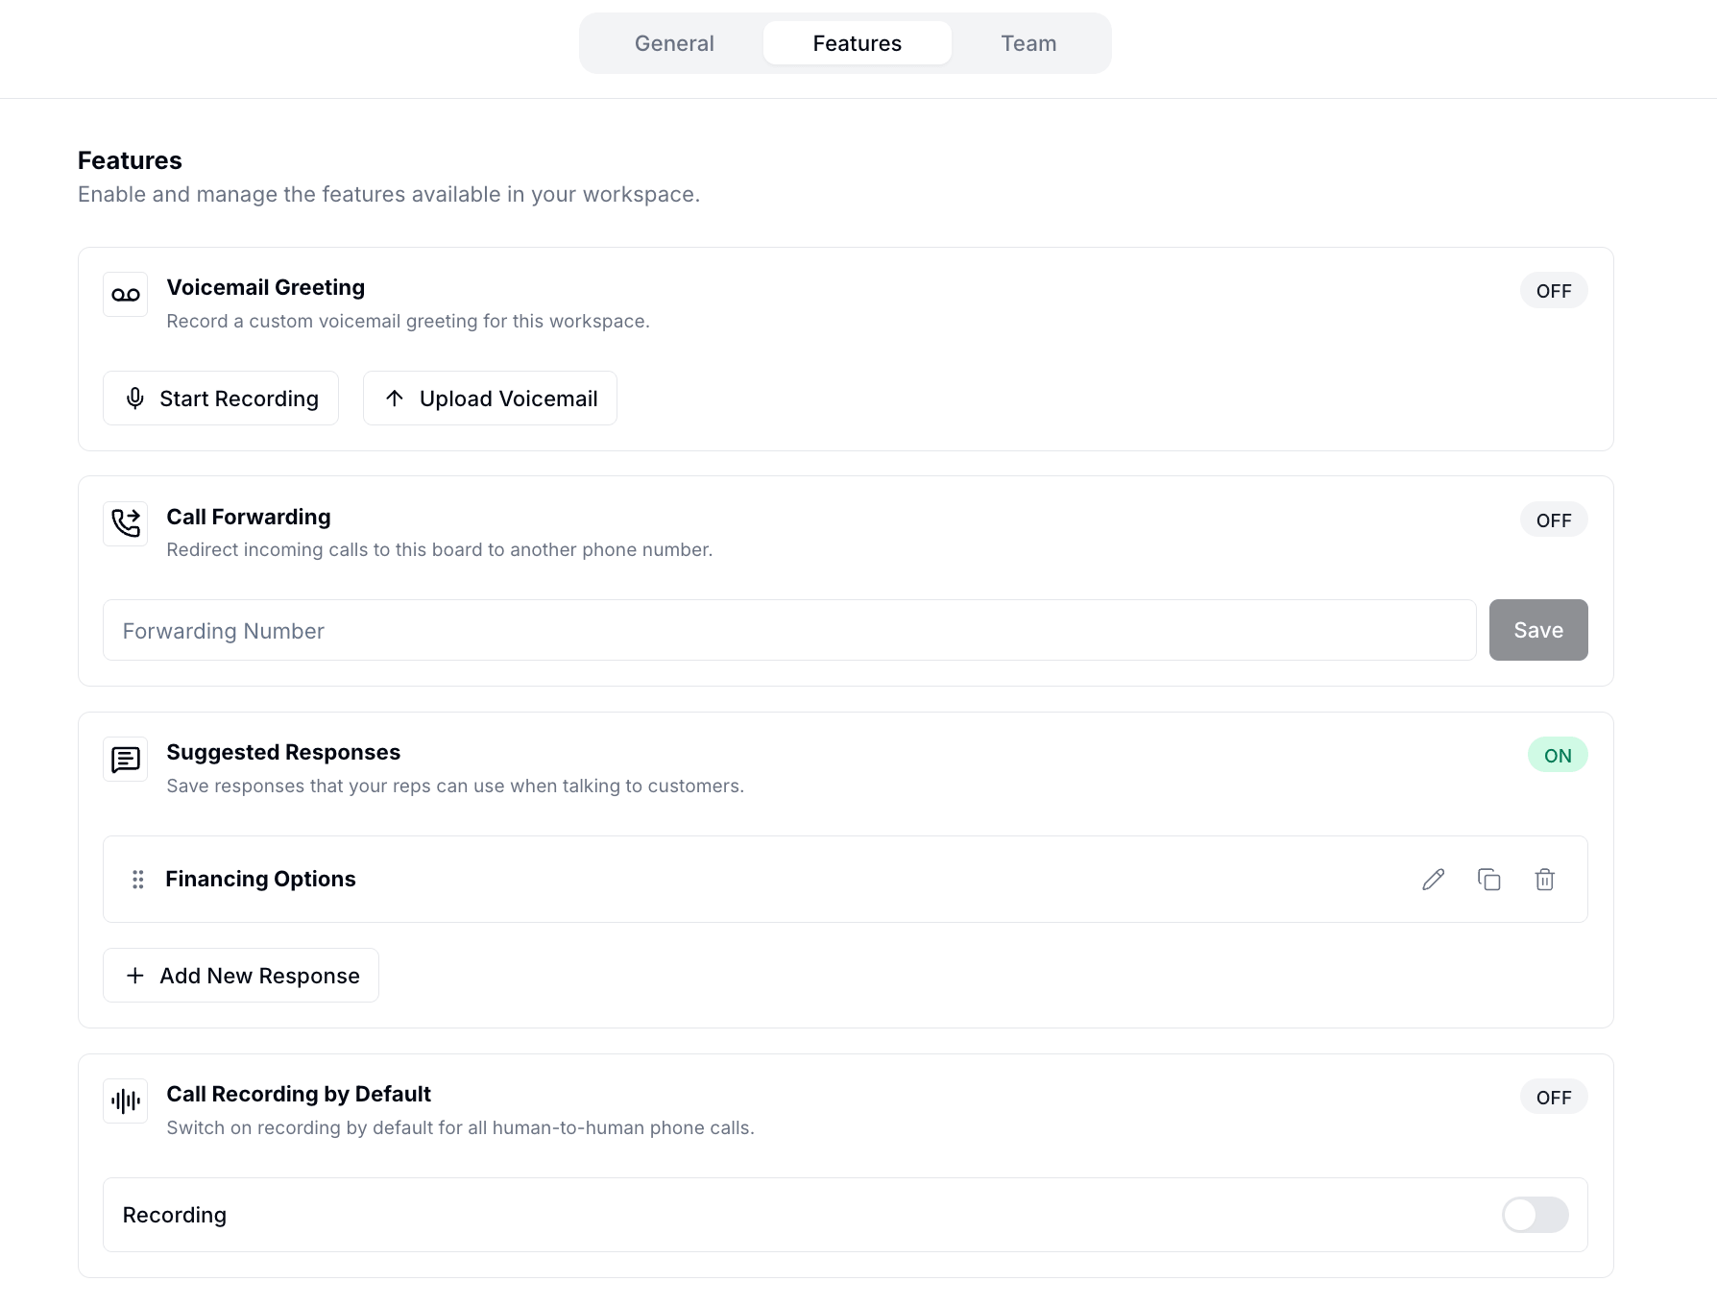The image size is (1717, 1306).
Task: Duplicate the Financing Options response
Action: coord(1489,880)
